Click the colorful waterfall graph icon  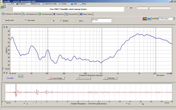(x=145, y=18)
